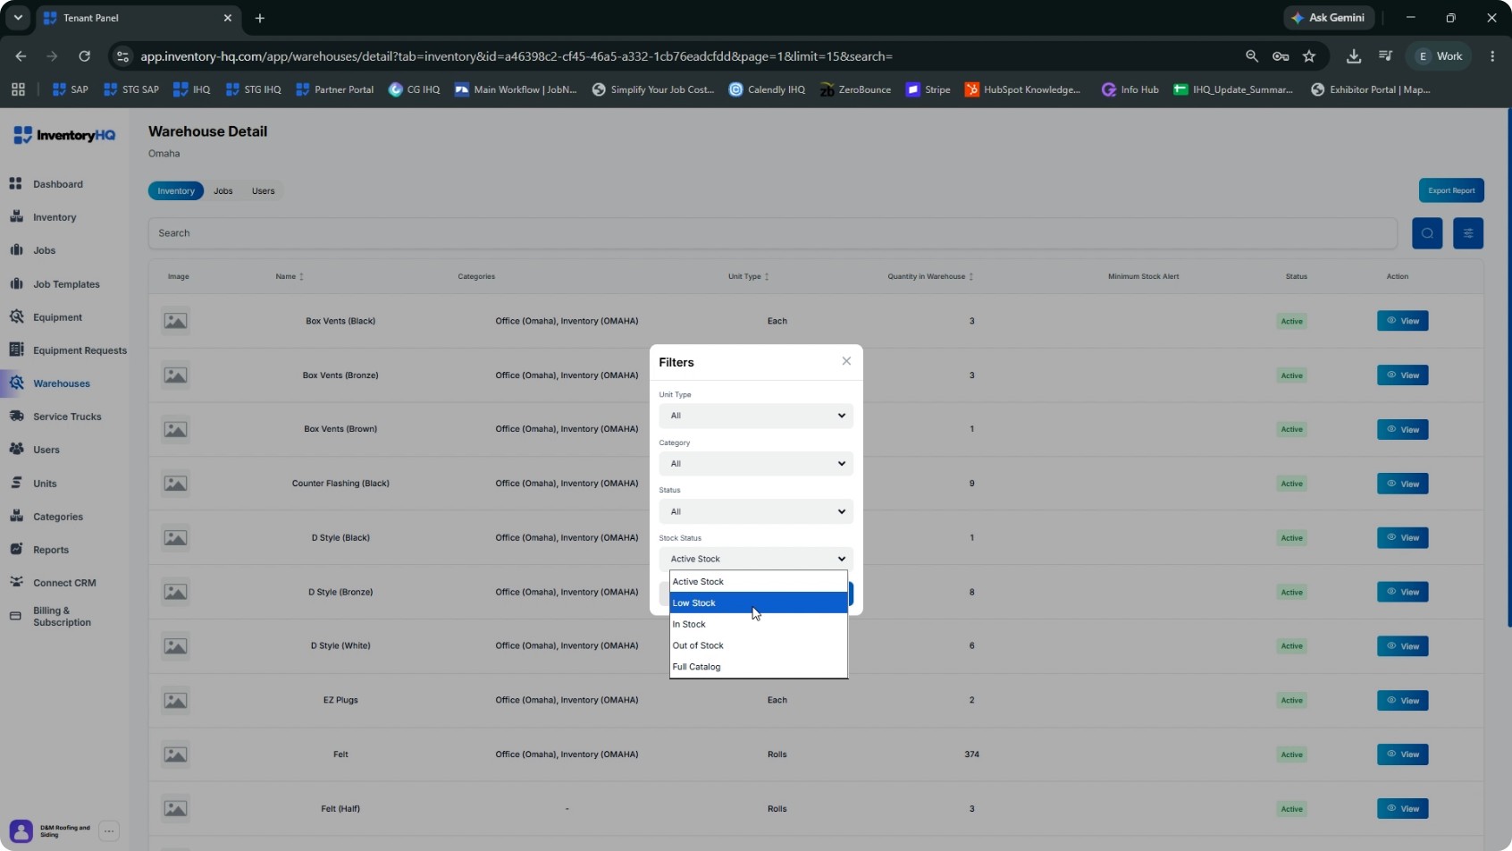Viewport: 1512px width, 851px height.
Task: Open Categories page
Action: (x=57, y=517)
